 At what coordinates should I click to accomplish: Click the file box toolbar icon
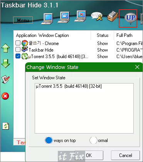click(x=113, y=16)
